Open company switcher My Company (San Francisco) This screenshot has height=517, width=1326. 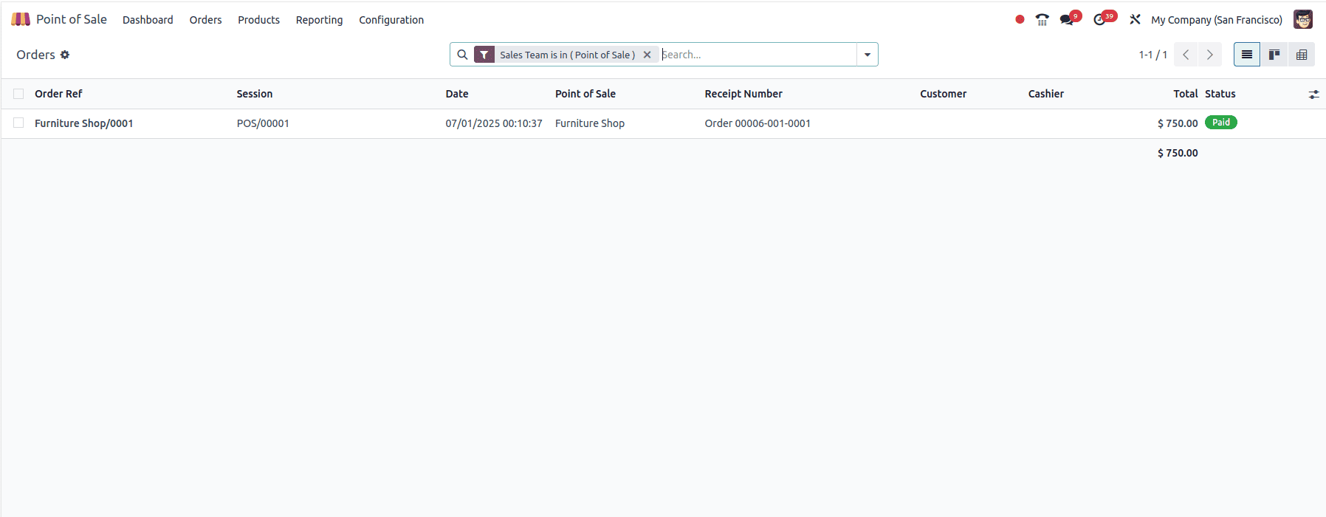pyautogui.click(x=1217, y=20)
